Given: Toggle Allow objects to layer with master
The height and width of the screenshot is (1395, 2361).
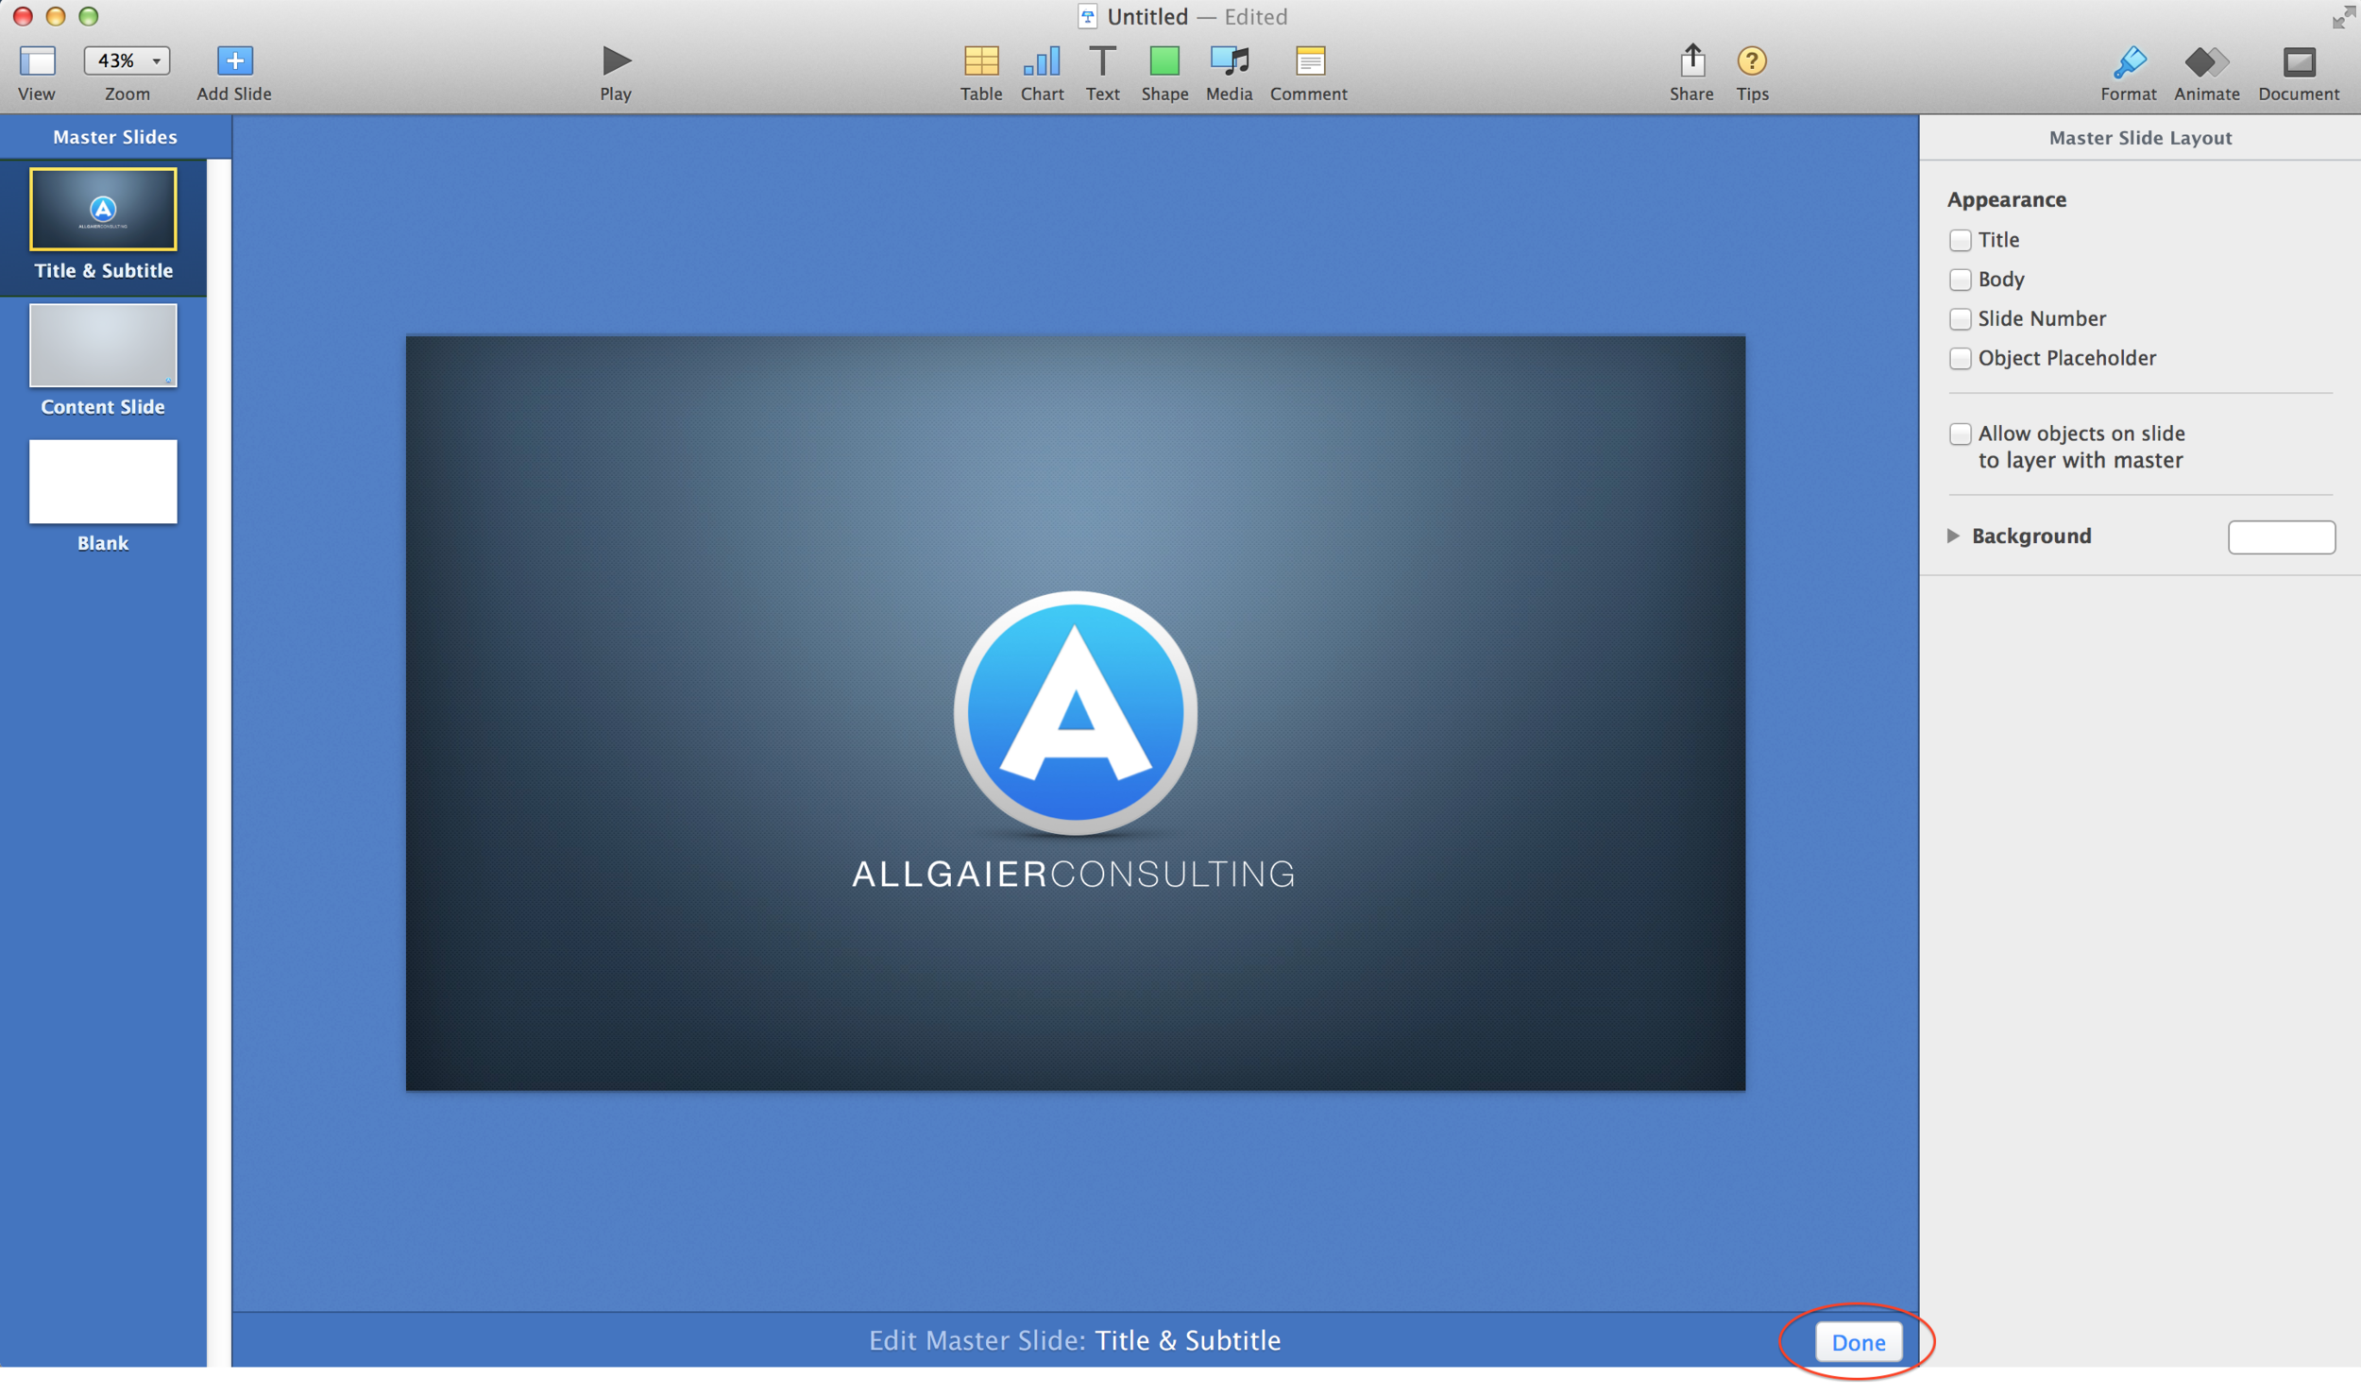Looking at the screenshot, I should tap(1960, 434).
